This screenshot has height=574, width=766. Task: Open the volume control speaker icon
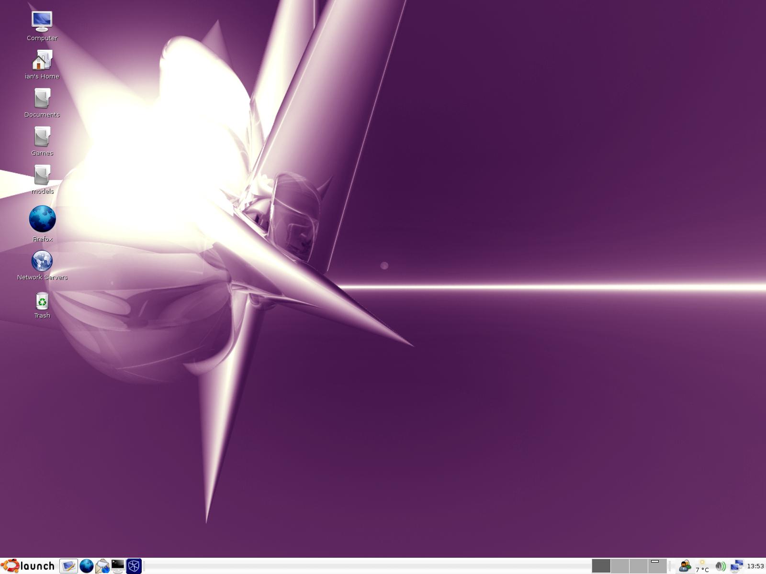[x=721, y=566]
